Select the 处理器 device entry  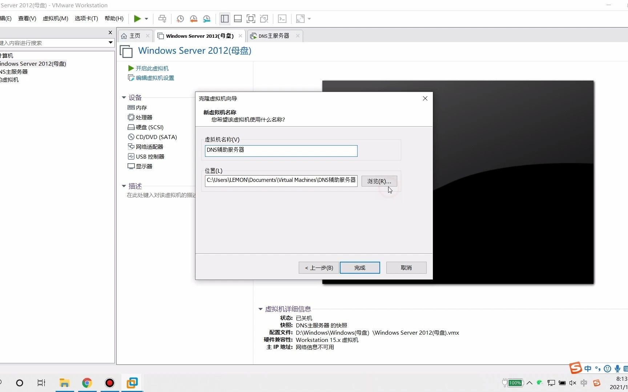(140, 117)
